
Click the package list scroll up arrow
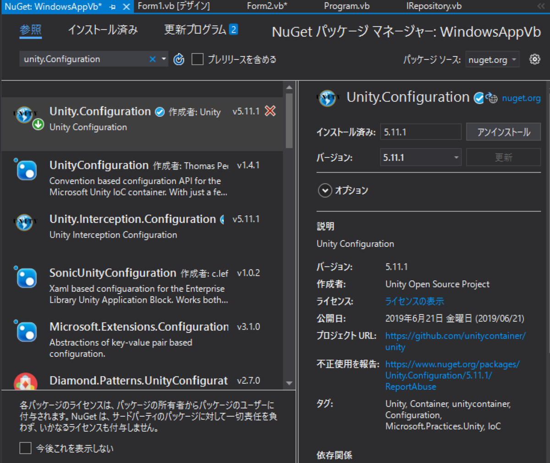(x=289, y=87)
